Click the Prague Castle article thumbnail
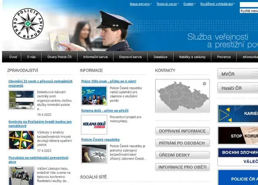Image resolution: width=258 pixels, height=185 pixels. 21,140
